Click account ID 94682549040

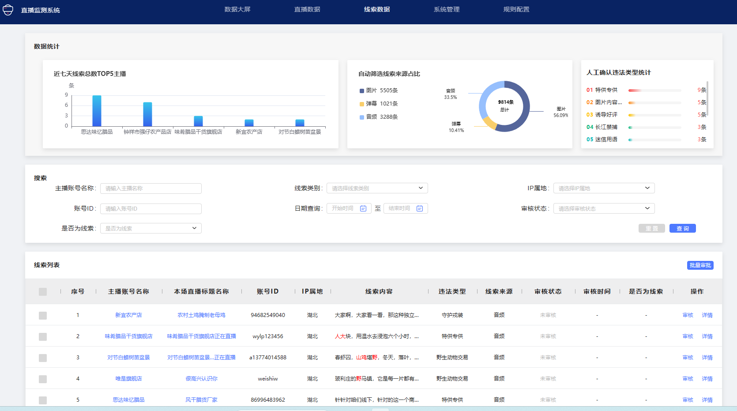pyautogui.click(x=268, y=315)
